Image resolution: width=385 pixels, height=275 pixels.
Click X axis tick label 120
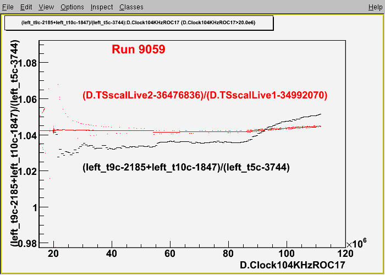click(x=345, y=253)
